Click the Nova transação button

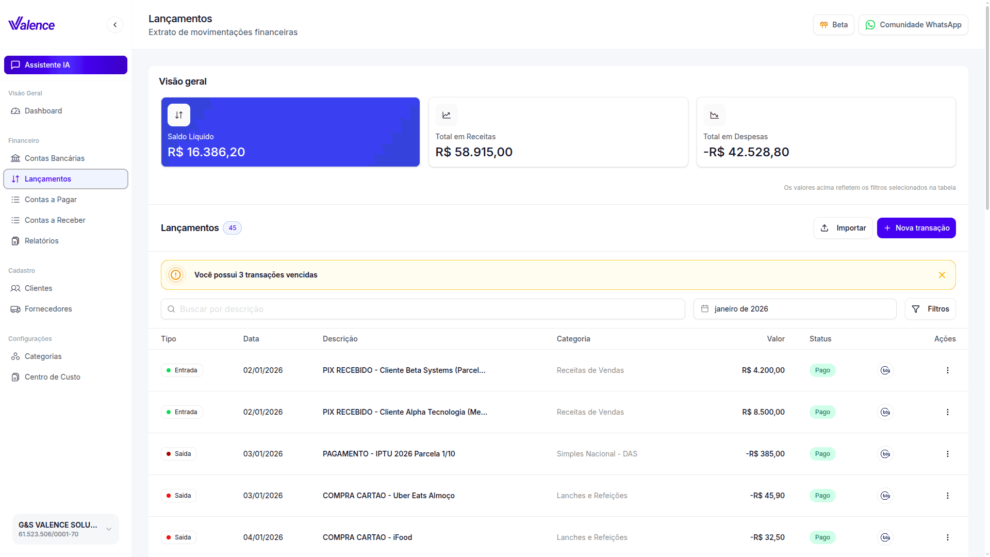[x=916, y=228]
